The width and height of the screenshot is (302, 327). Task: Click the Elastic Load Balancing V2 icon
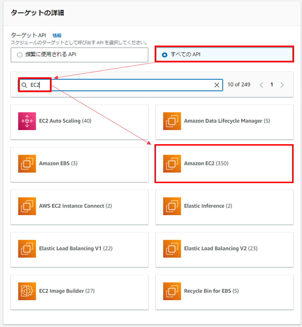pyautogui.click(x=172, y=249)
